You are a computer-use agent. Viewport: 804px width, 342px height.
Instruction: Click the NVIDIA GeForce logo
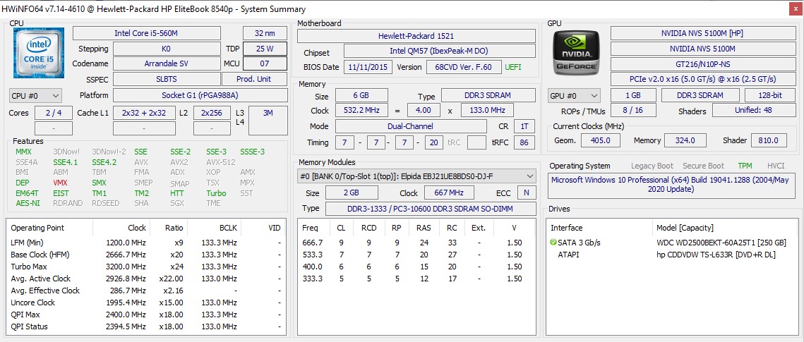(575, 53)
